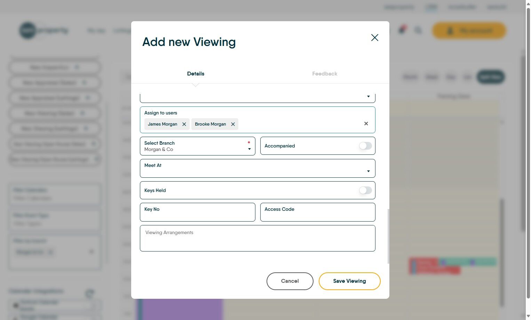Image resolution: width=531 pixels, height=320 pixels.
Task: Click the search magnifier icon in header
Action: click(x=418, y=31)
